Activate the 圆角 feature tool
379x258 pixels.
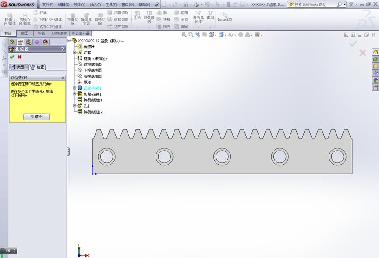137,18
